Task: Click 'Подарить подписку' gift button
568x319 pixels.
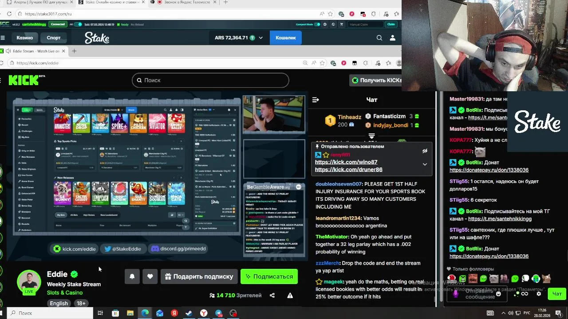Action: (199, 276)
